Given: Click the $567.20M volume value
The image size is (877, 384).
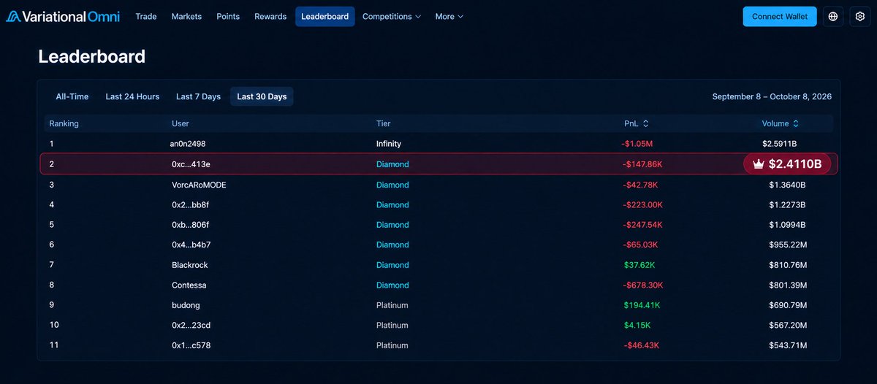Looking at the screenshot, I should 788,325.
